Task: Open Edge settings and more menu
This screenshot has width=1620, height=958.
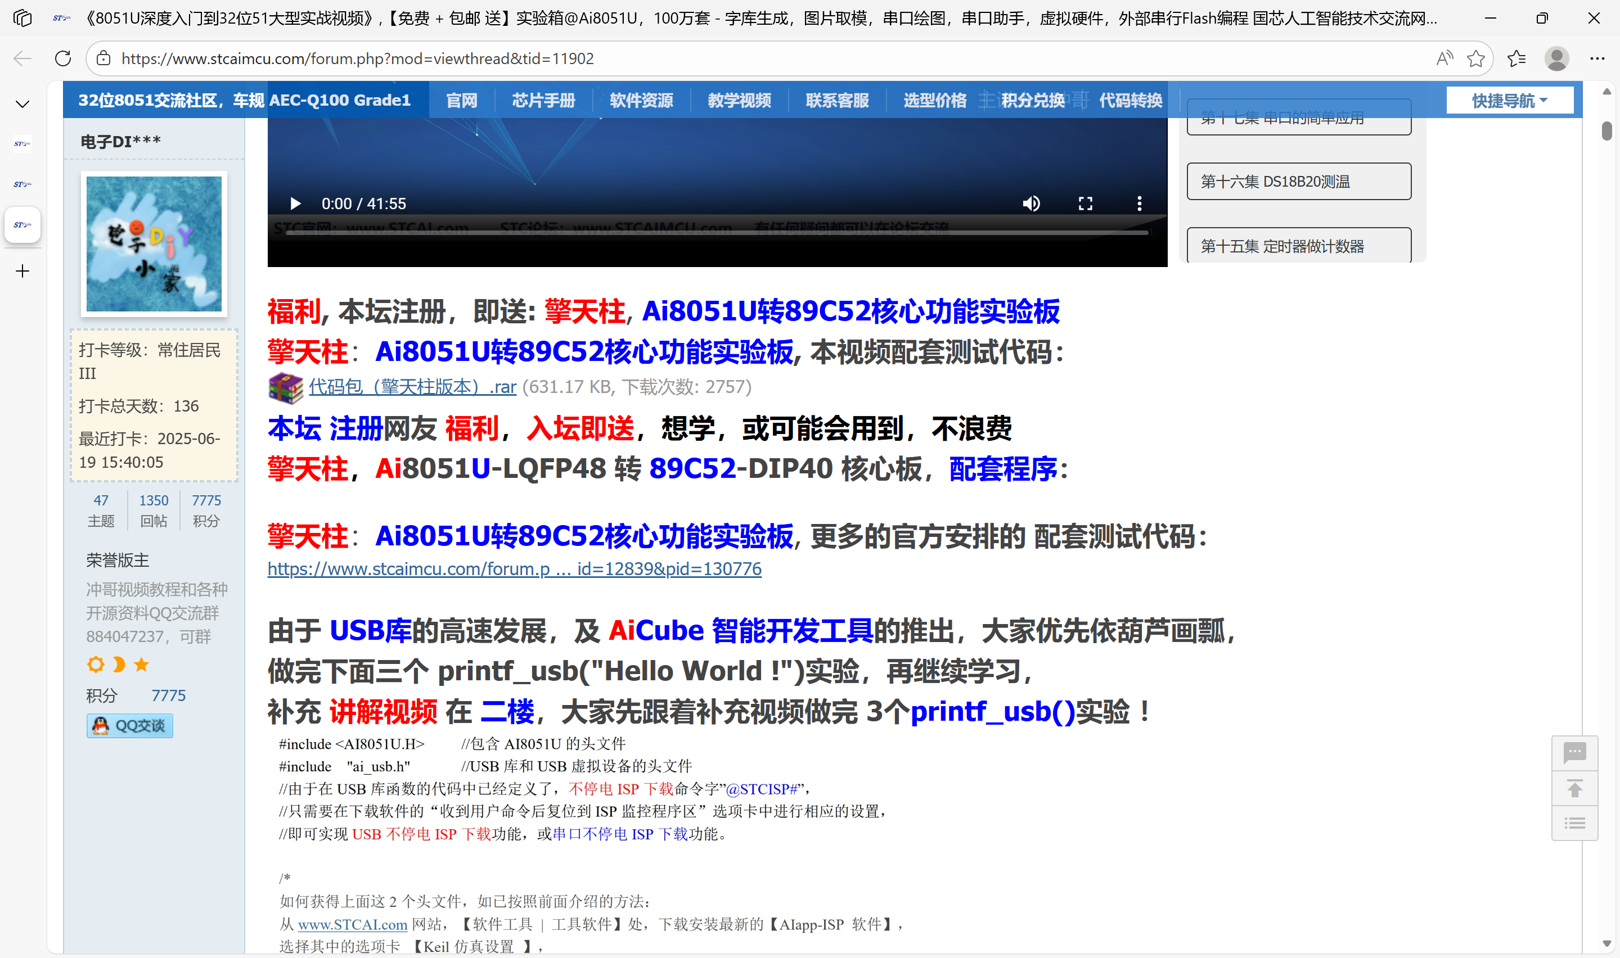Action: point(1597,58)
